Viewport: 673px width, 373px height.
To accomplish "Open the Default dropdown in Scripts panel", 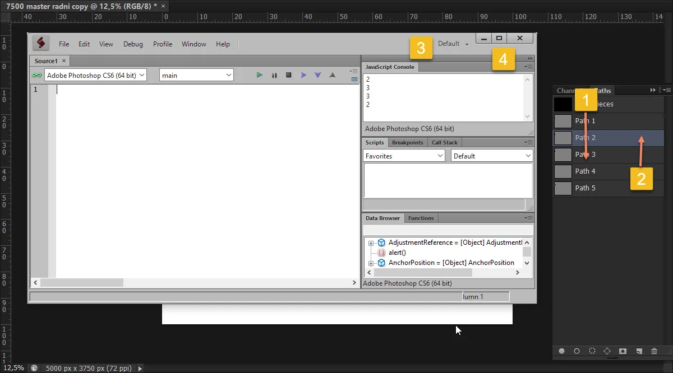I will coord(492,156).
